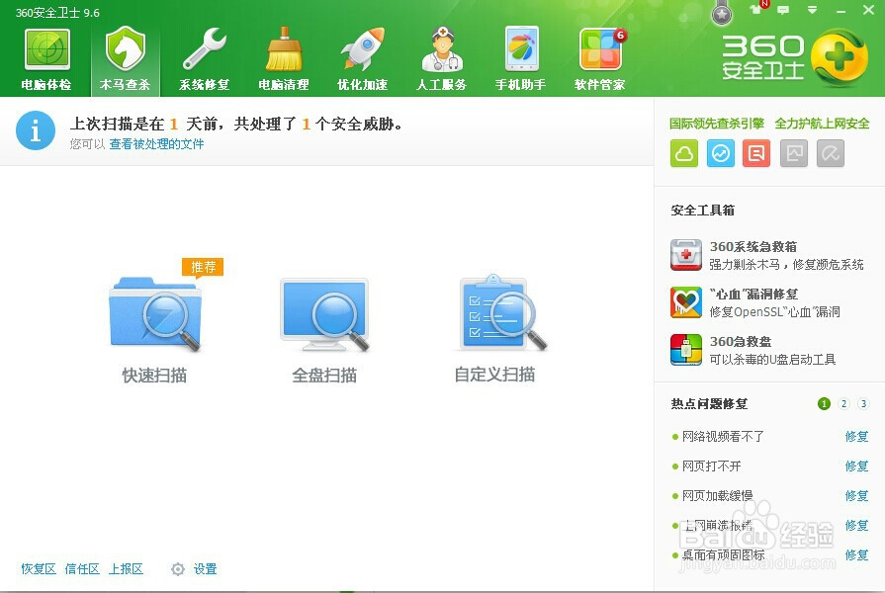Click 安全工具箱 heading
The height and width of the screenshot is (593, 885).
click(703, 211)
